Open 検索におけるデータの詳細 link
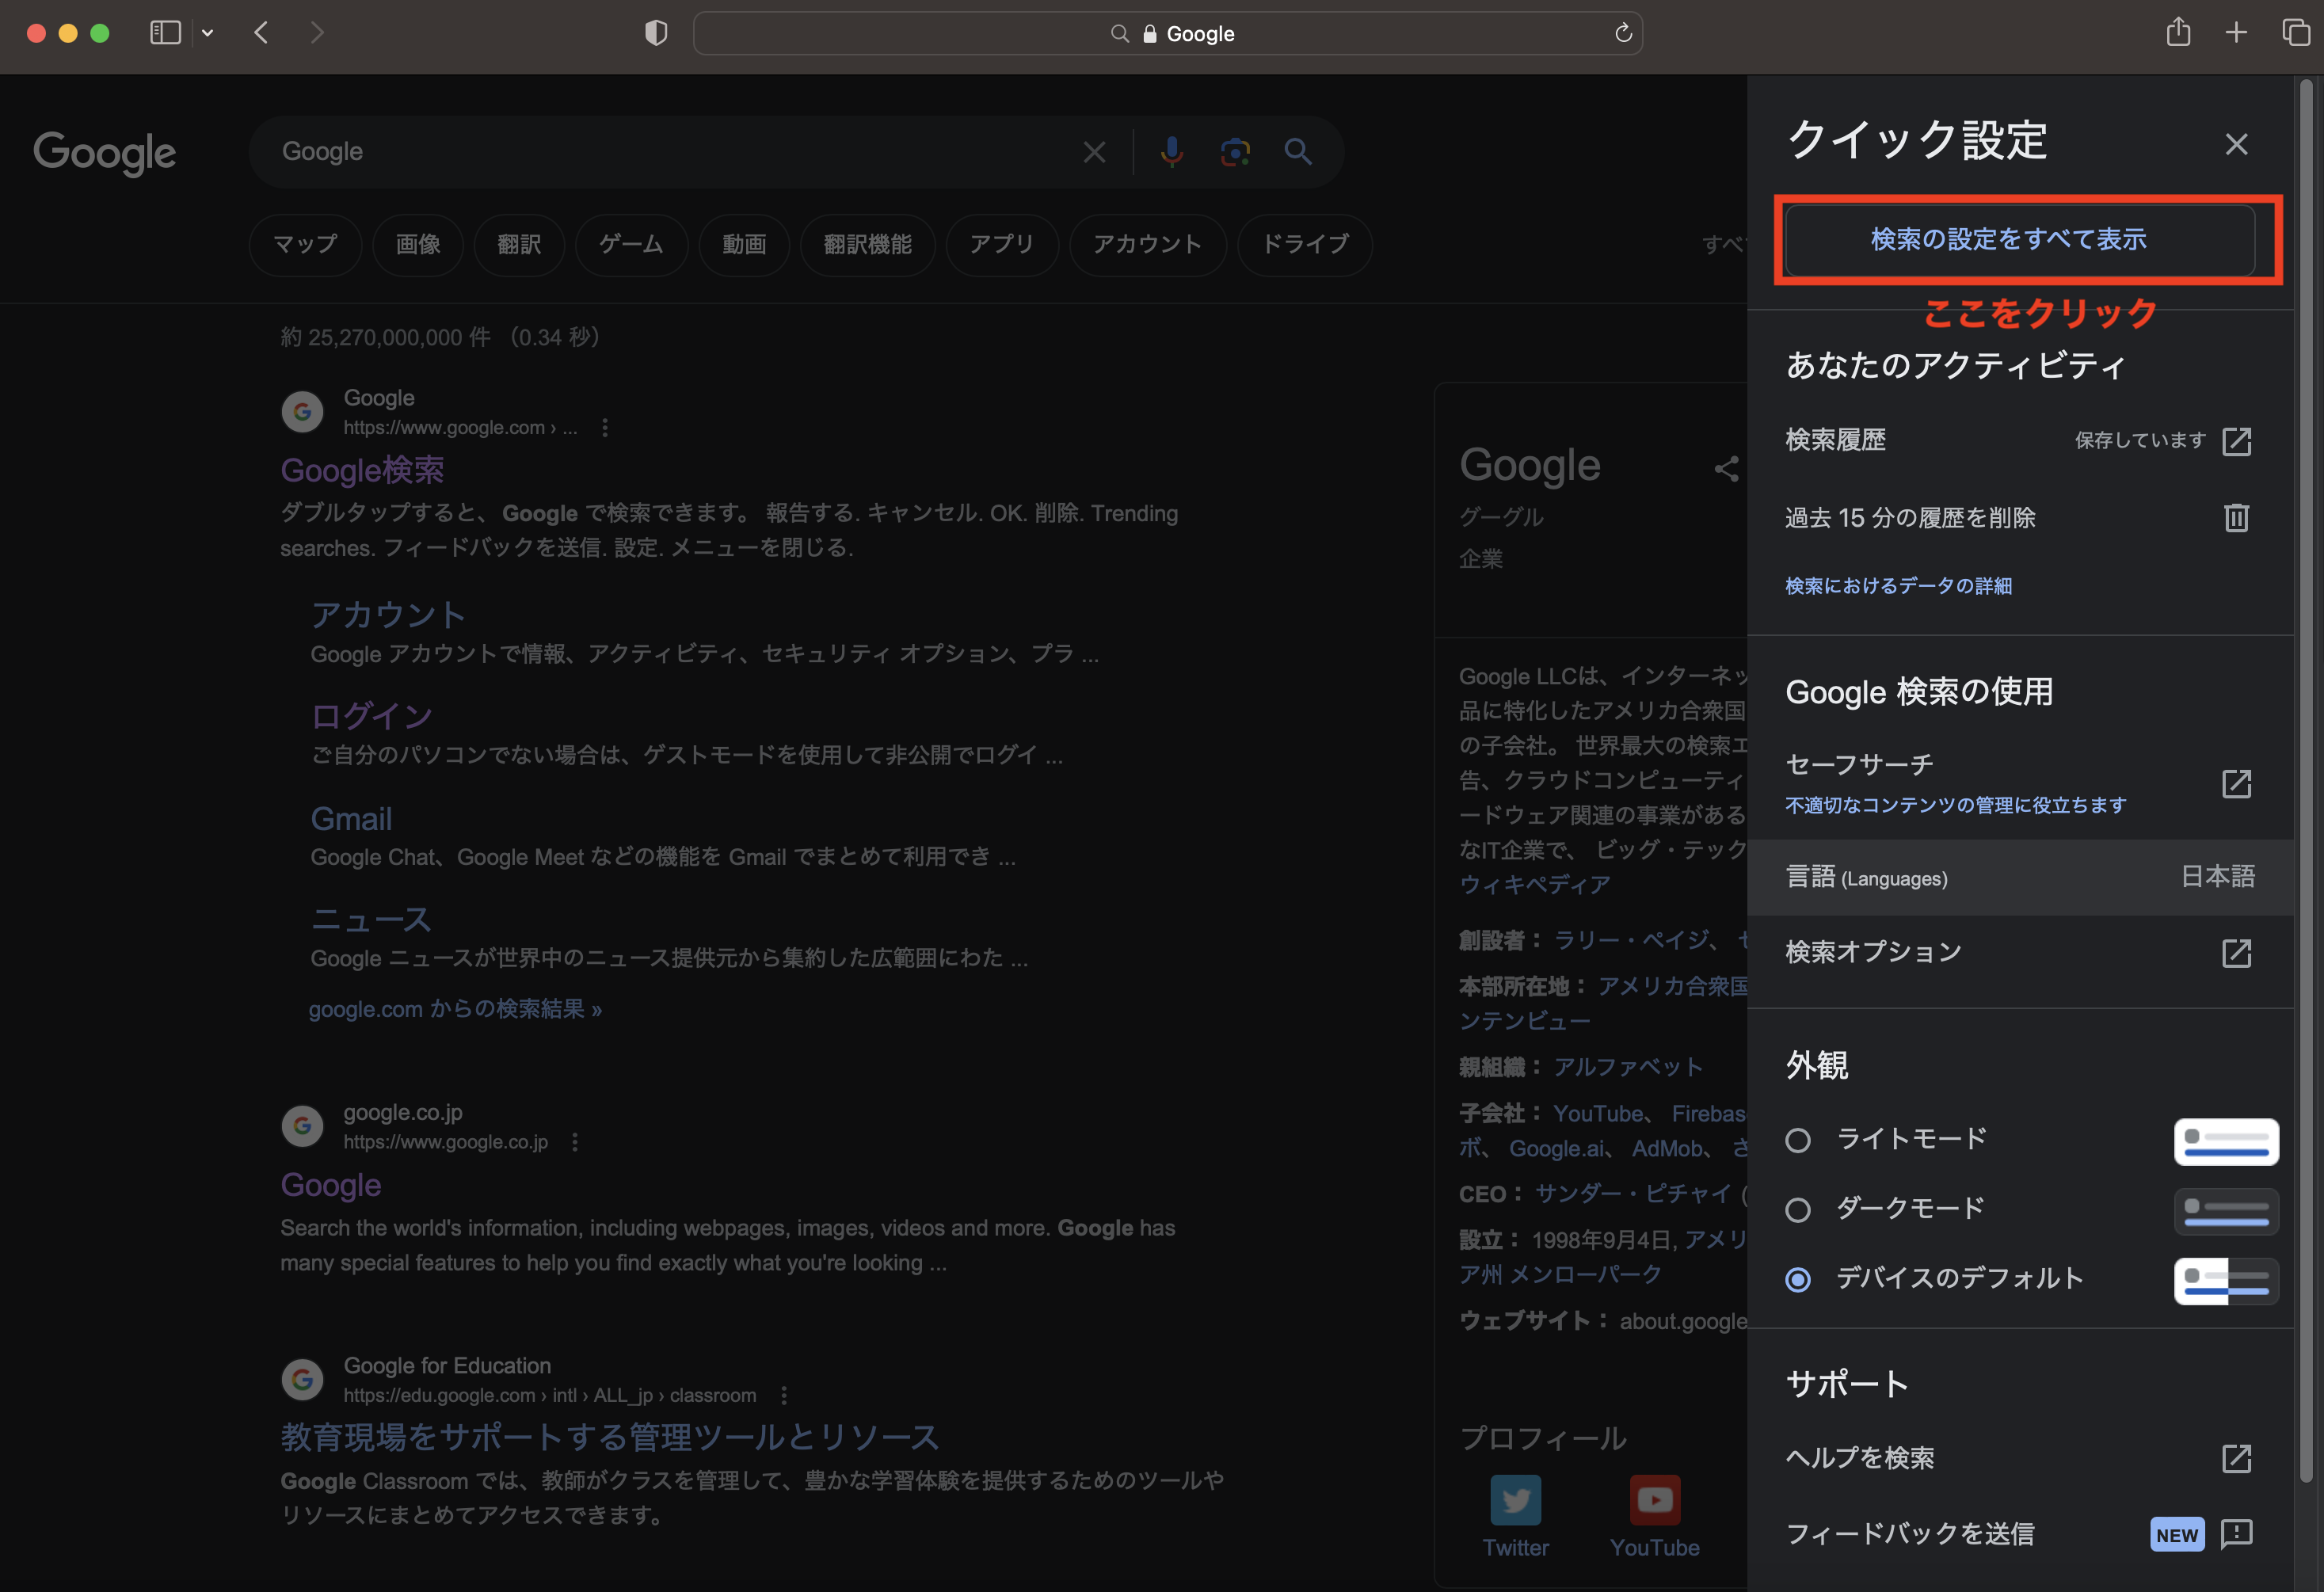 coord(1898,585)
